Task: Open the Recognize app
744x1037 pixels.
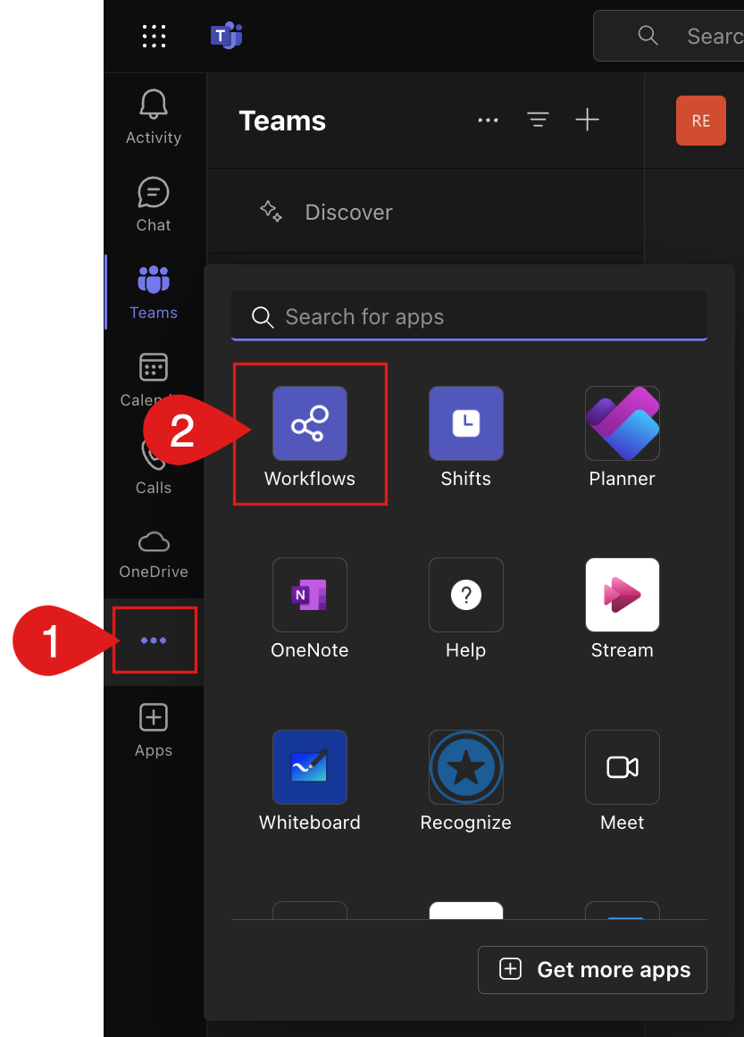Action: click(465, 768)
